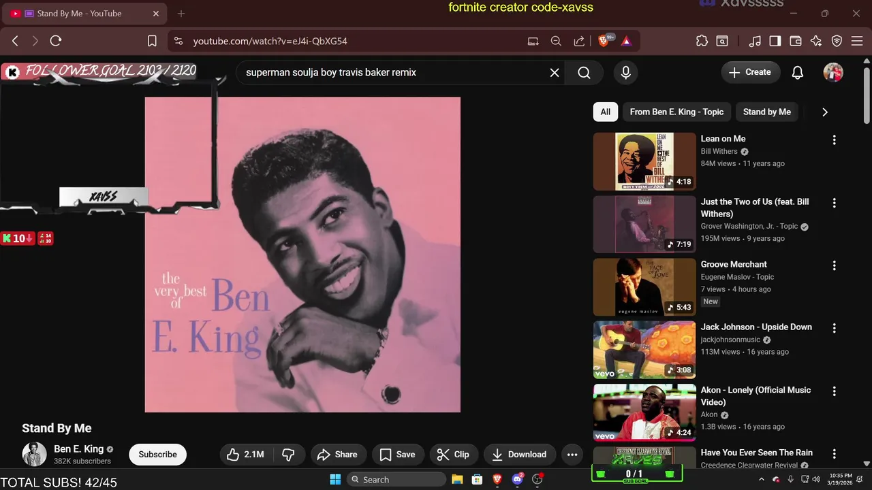Show more filter chips with right arrow

coord(825,112)
